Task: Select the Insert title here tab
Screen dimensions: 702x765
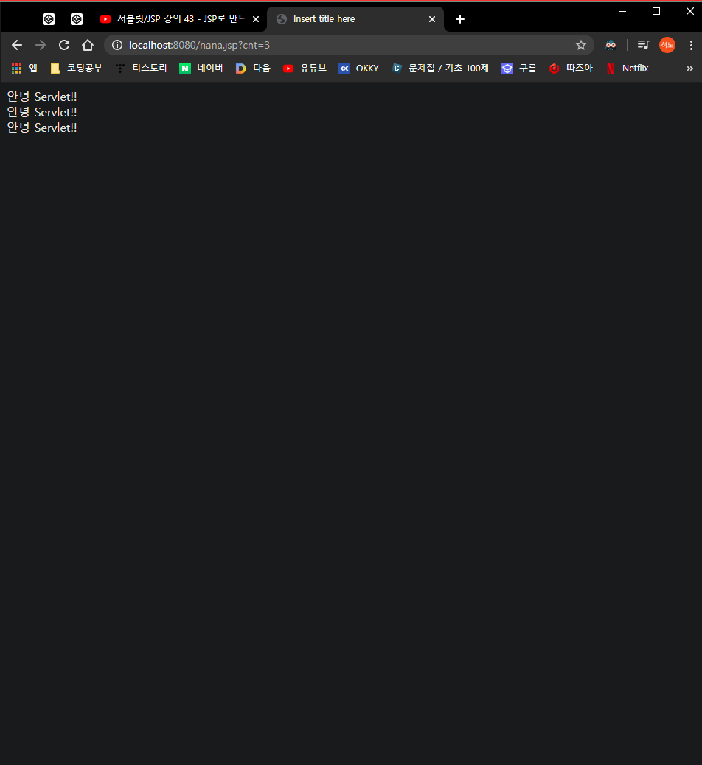Action: pos(355,19)
